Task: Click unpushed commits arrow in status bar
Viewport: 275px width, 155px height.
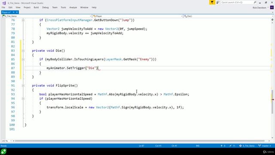Action: (223, 146)
